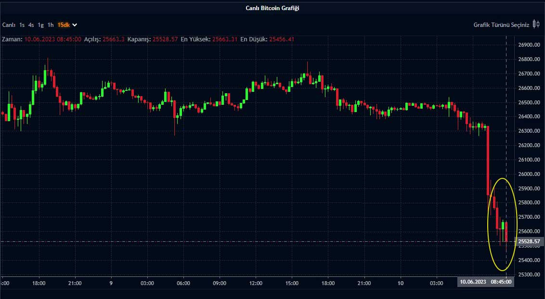Click the 18:00 label at left of time axis

coord(39,283)
